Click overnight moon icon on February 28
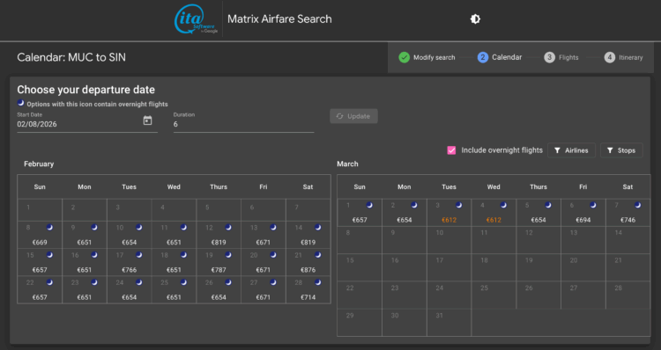Image resolution: width=661 pixels, height=350 pixels. coord(317,282)
